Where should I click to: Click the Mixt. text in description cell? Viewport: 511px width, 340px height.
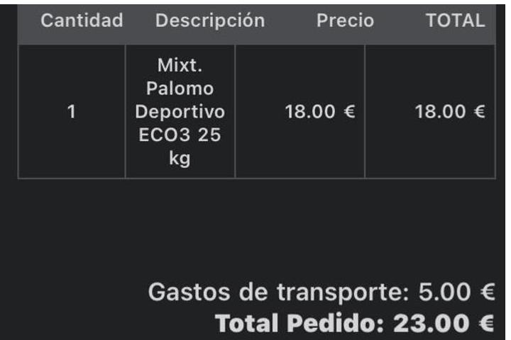(180, 65)
